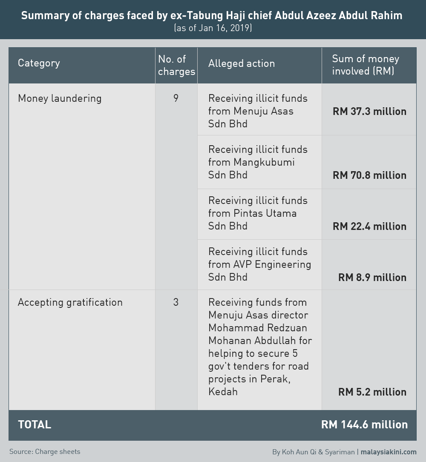Select the Mangkubumi Sdn Bhd action text
The image size is (426, 462).
click(x=258, y=162)
